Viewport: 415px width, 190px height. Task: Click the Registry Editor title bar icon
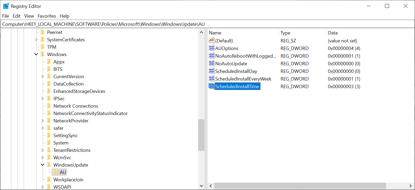6,6
